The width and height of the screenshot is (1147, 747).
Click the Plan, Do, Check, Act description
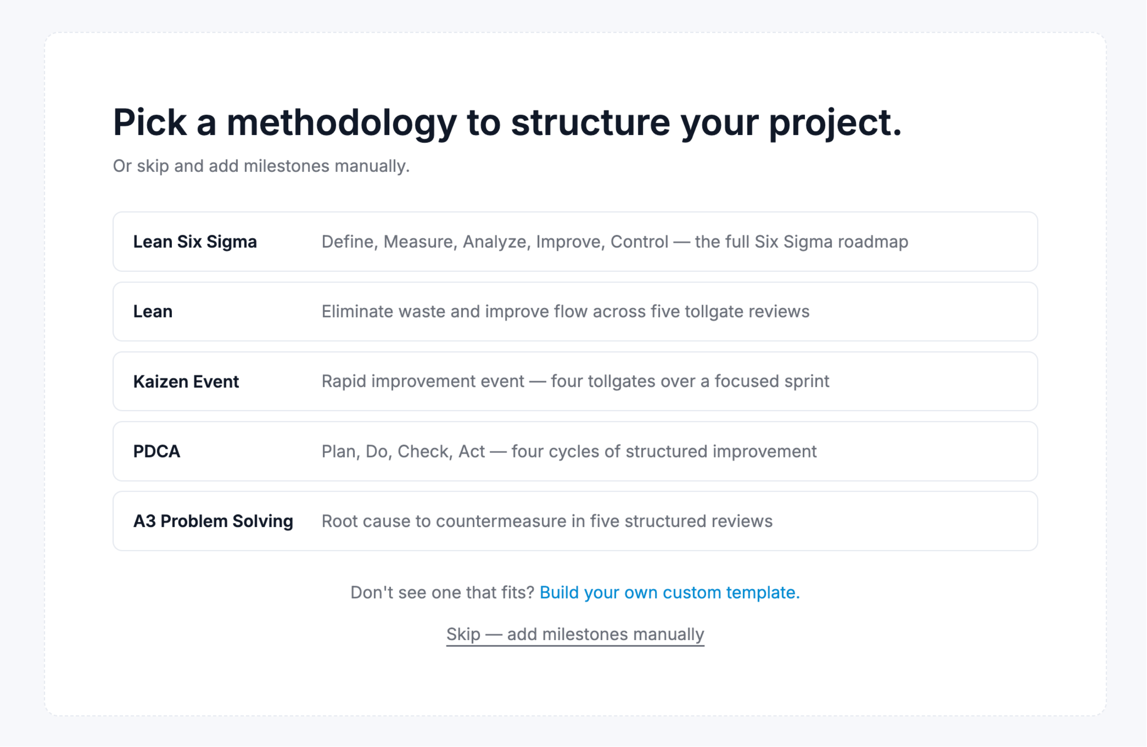pos(569,451)
